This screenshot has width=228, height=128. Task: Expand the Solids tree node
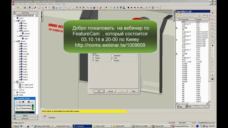(x=15, y=95)
